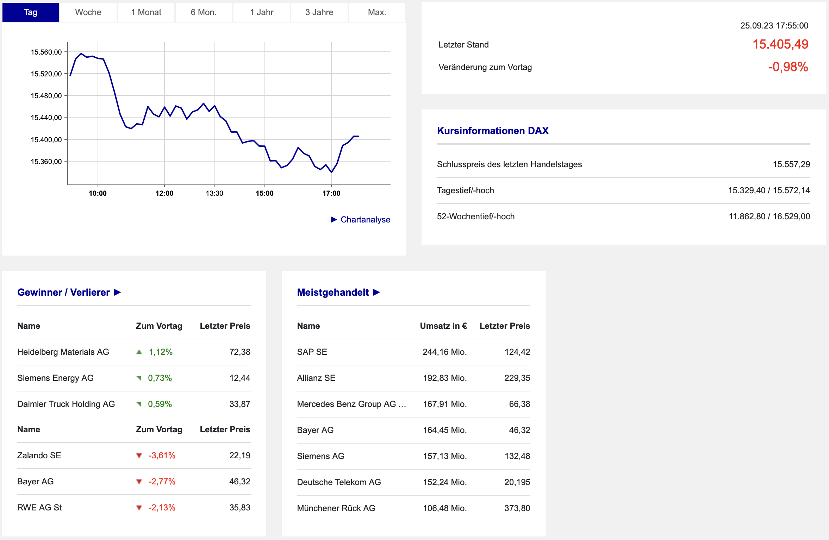Expand arrow next to Meistgehandelt
The width and height of the screenshot is (829, 540).
click(x=376, y=293)
